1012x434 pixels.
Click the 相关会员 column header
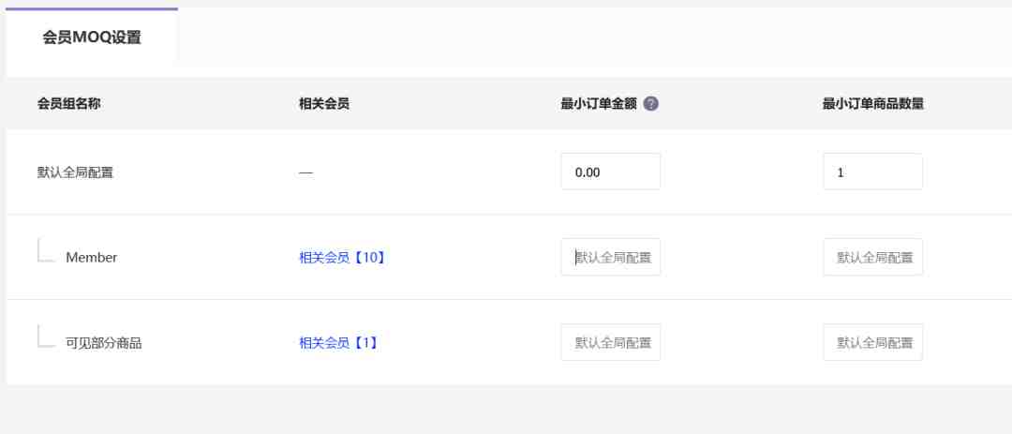[324, 104]
